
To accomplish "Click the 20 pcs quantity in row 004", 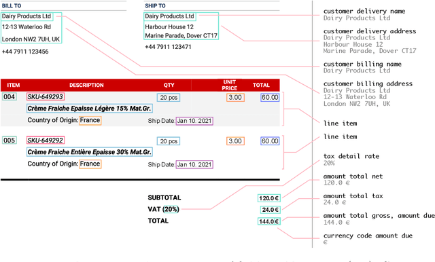I will click(x=169, y=98).
